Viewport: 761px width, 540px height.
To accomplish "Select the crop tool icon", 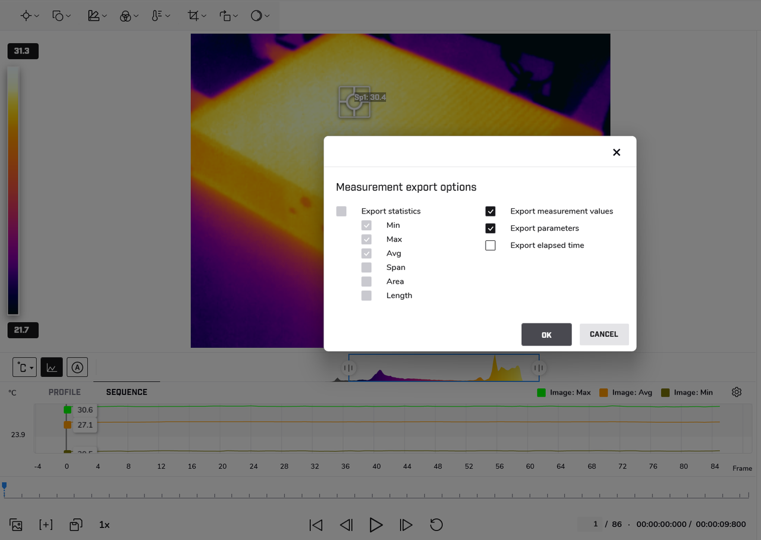I will tap(193, 16).
